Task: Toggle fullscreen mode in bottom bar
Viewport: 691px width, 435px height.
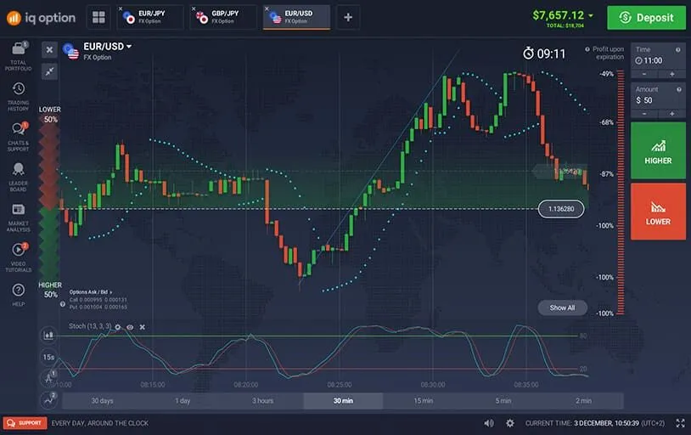Action: tap(680, 422)
